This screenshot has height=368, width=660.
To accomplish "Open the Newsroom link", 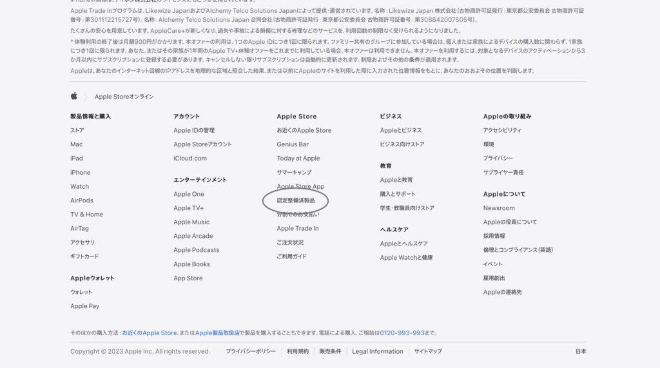I will pyautogui.click(x=500, y=208).
